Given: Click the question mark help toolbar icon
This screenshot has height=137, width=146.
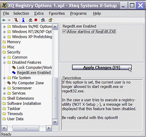Looking at the screenshot, I should pos(50,20).
